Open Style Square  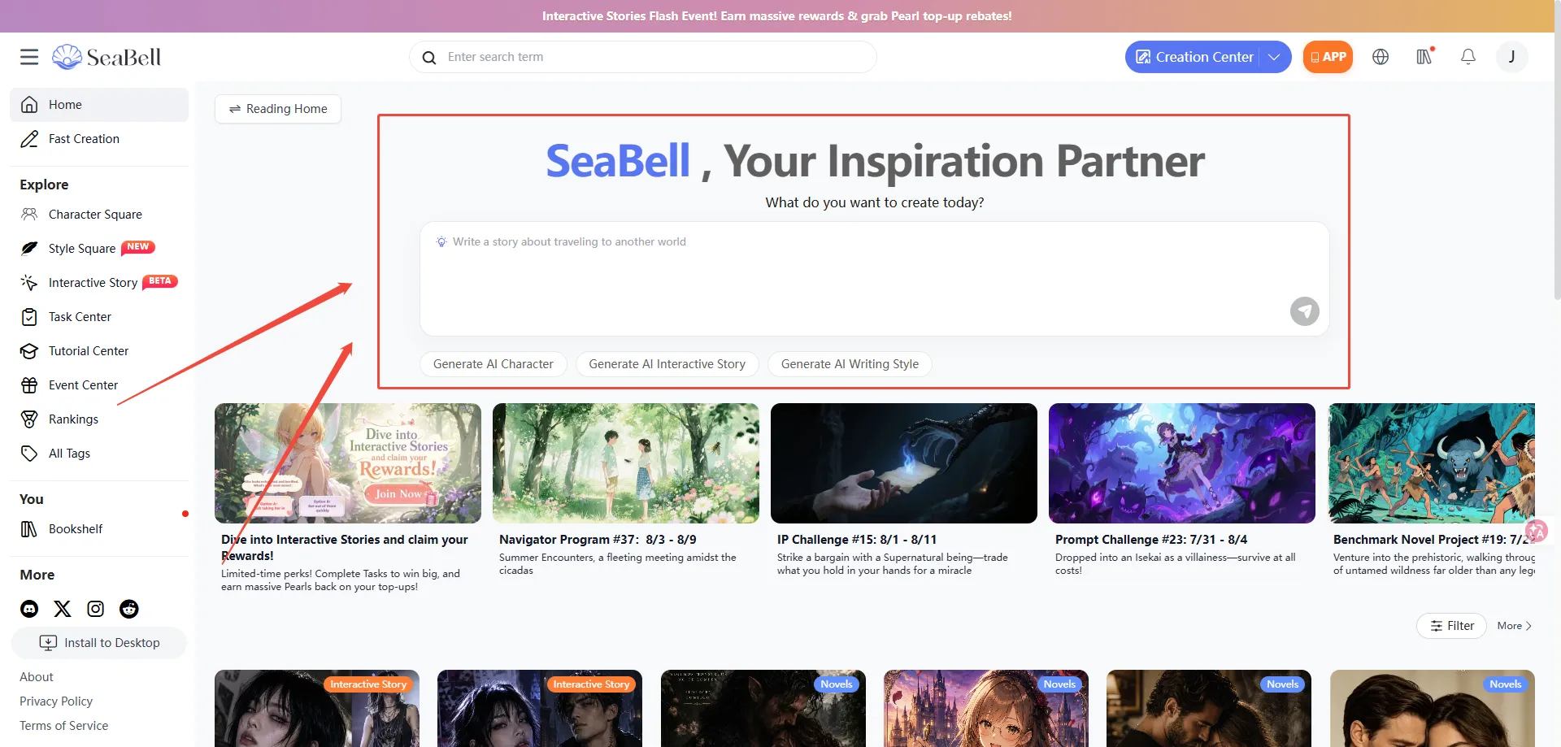click(x=99, y=249)
